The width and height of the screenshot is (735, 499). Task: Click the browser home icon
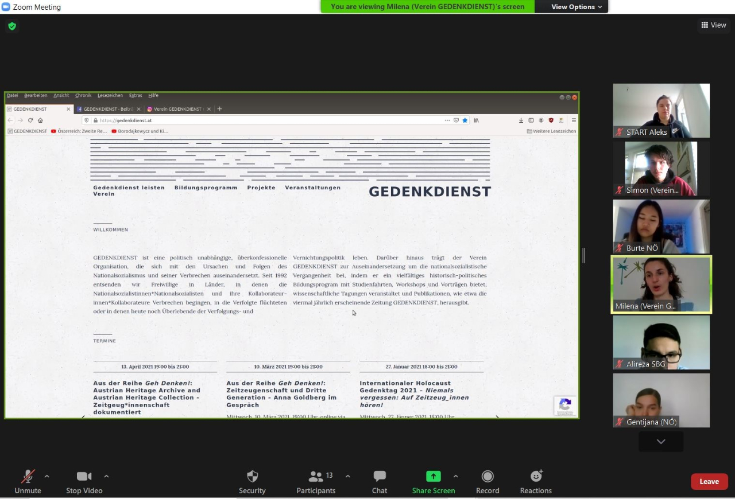(x=40, y=120)
